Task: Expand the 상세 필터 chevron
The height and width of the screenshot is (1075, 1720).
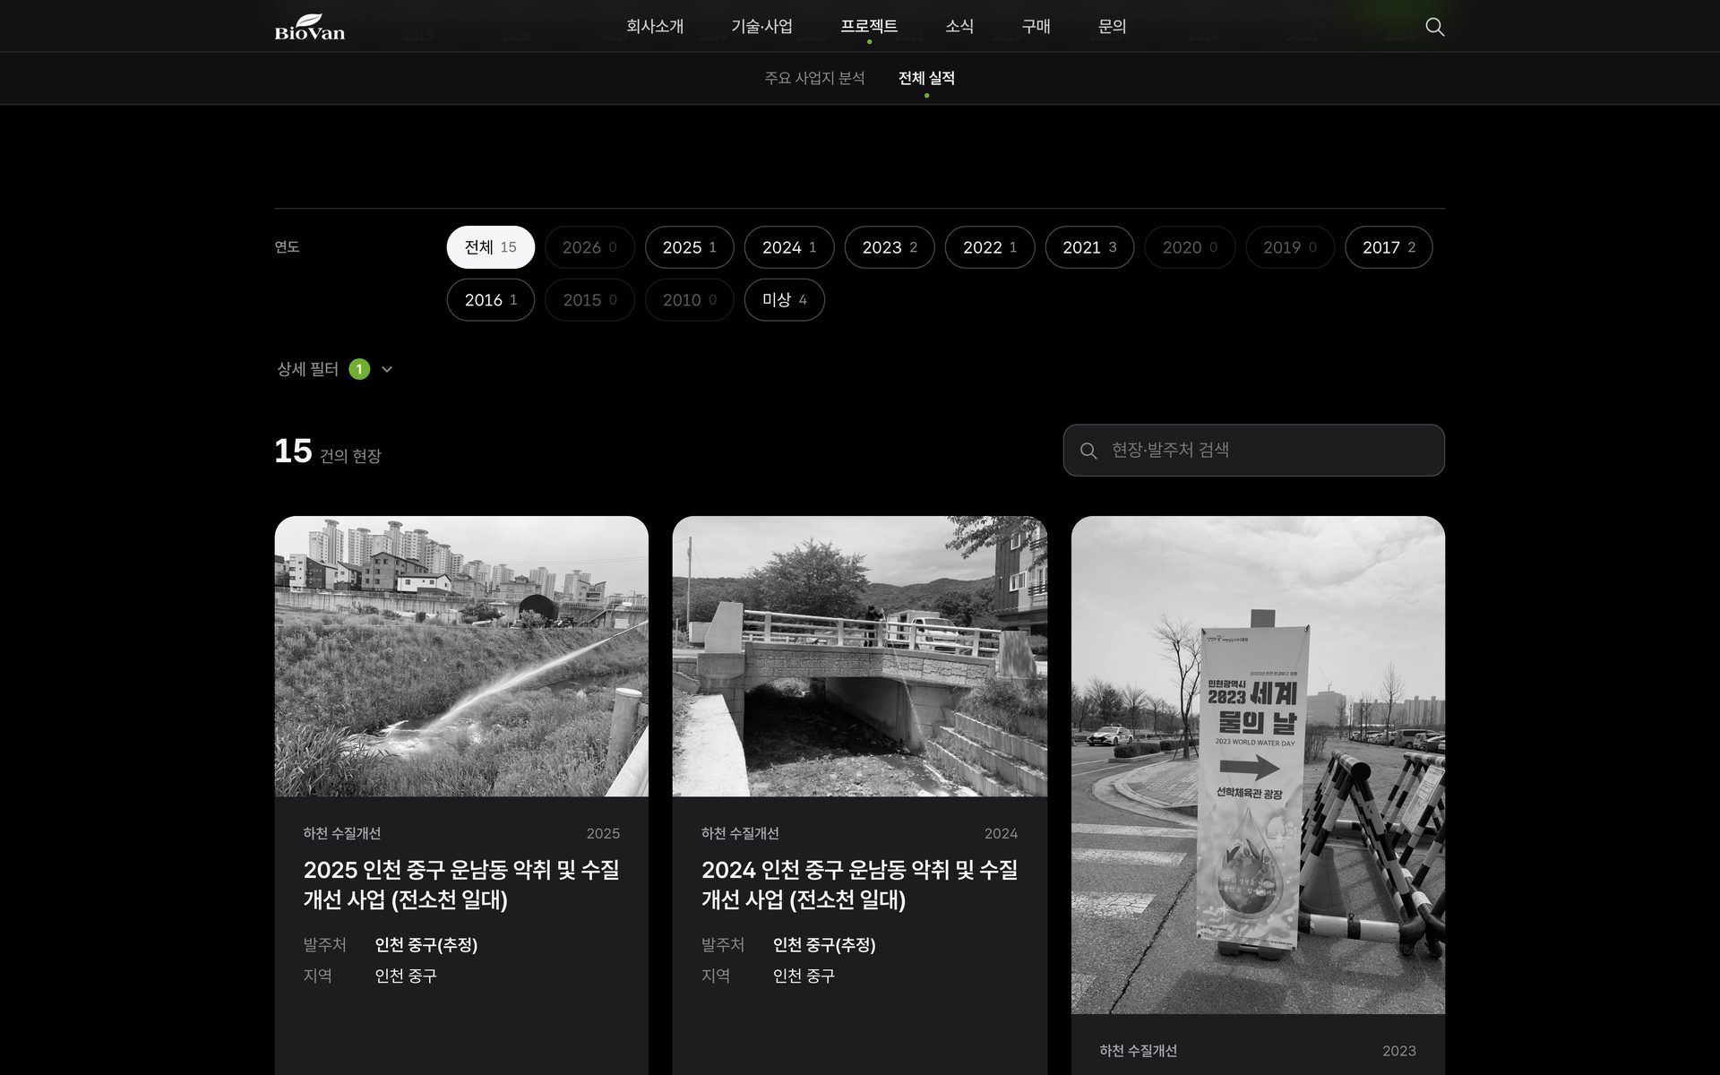Action: click(x=387, y=369)
